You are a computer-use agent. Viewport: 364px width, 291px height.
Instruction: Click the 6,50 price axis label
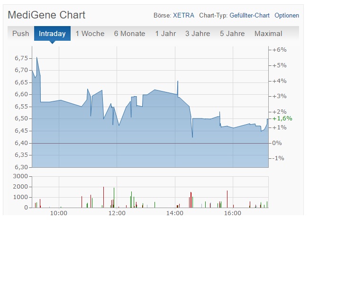pyautogui.click(x=21, y=118)
